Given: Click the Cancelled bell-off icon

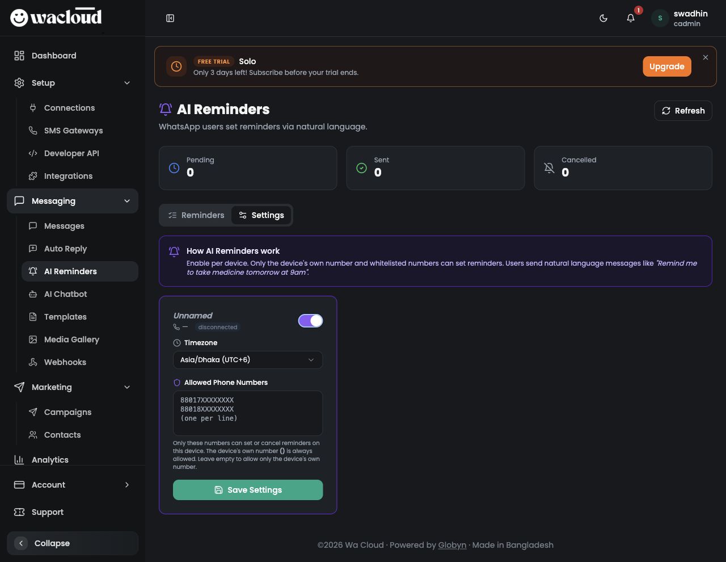Looking at the screenshot, I should point(549,168).
